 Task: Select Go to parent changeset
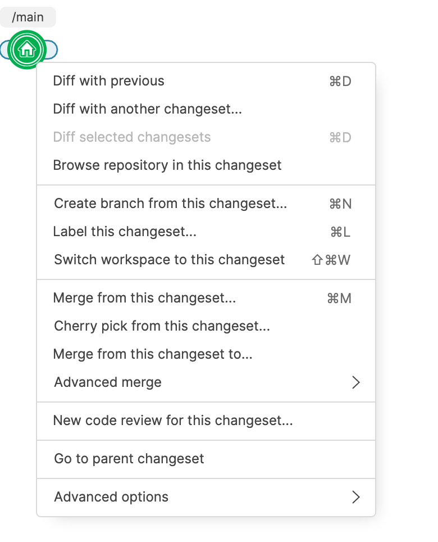pos(129,459)
